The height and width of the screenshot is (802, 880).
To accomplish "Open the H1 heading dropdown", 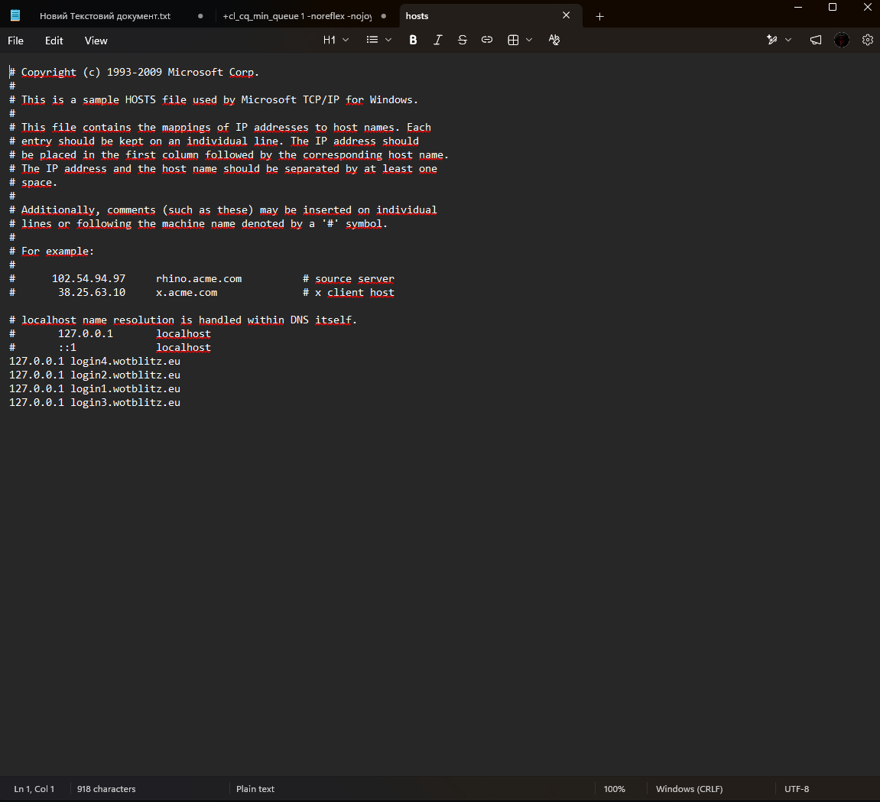I will click(336, 40).
